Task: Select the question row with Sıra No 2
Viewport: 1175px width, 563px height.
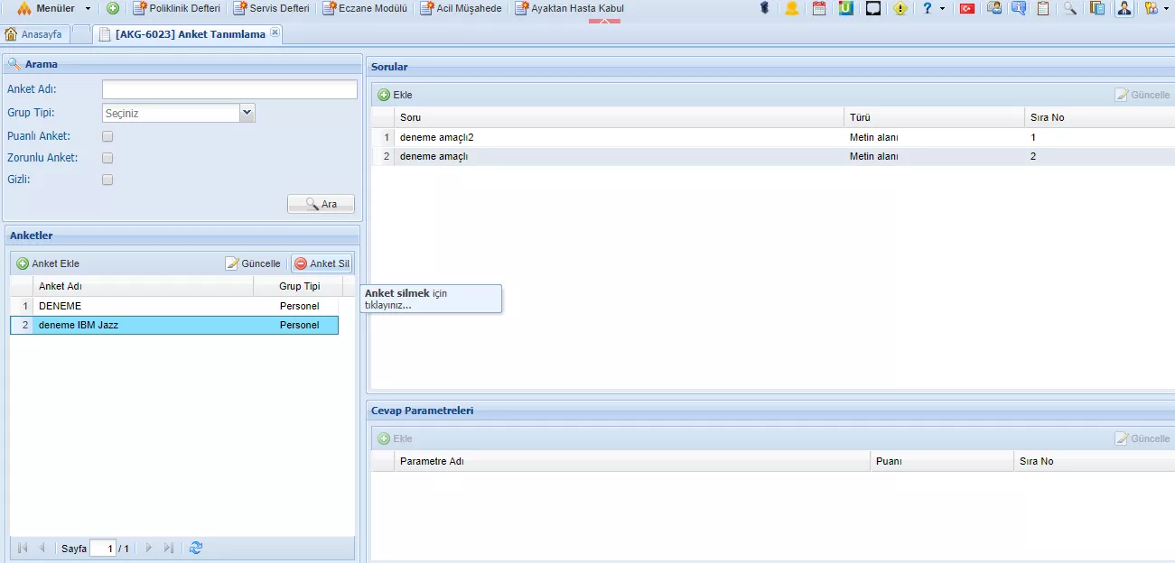Action: pyautogui.click(x=773, y=156)
